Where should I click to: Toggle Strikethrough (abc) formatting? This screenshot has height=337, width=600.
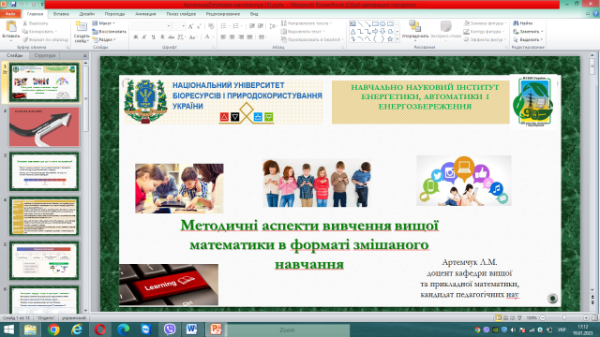pyautogui.click(x=171, y=37)
